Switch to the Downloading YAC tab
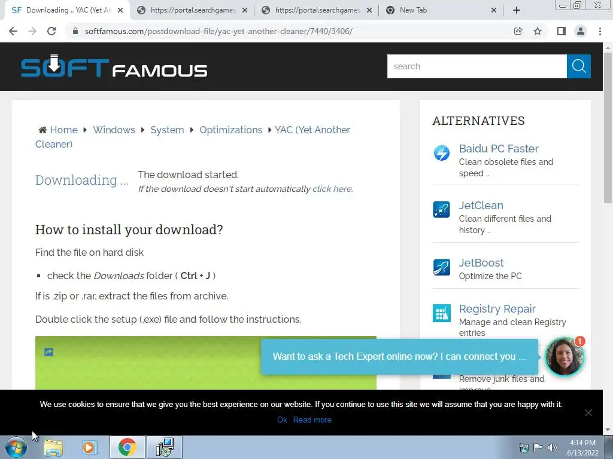 point(66,11)
